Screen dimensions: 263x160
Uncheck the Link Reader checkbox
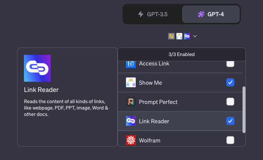click(x=230, y=121)
